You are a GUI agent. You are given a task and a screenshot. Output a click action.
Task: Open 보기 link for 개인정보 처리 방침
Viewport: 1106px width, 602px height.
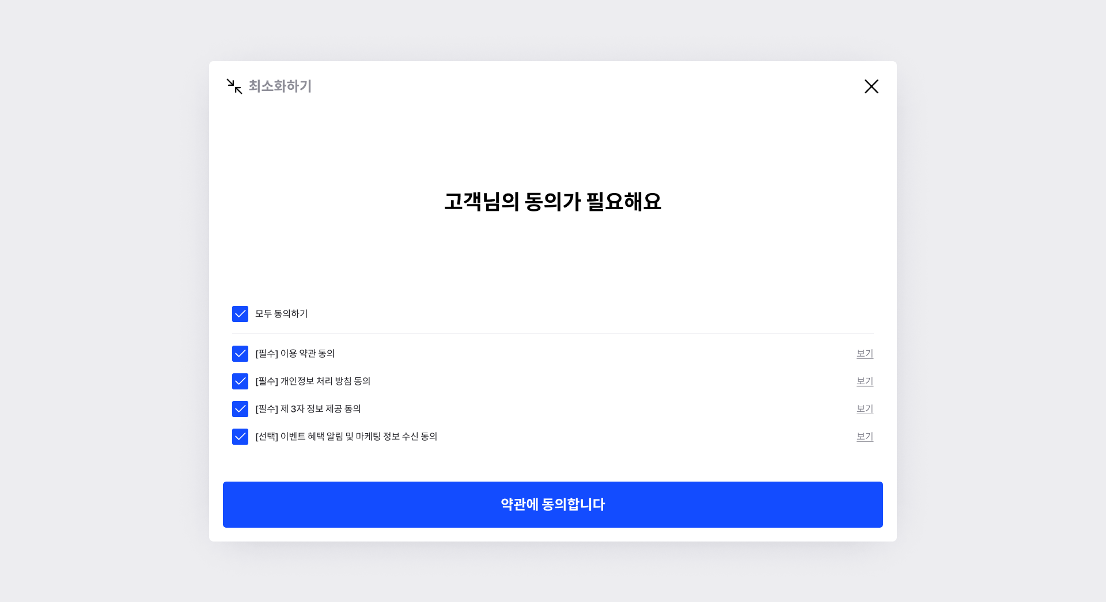[865, 381]
